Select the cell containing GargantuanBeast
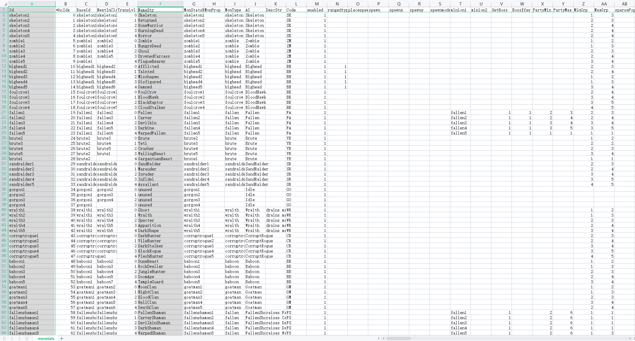Viewport: 635px width, 341px height. click(155, 159)
